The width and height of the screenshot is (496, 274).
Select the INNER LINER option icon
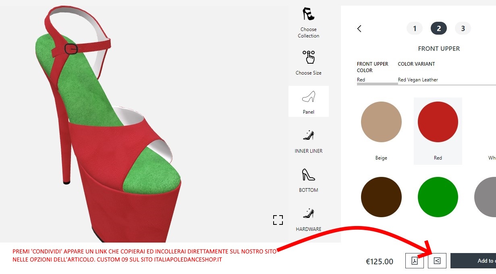(309, 135)
